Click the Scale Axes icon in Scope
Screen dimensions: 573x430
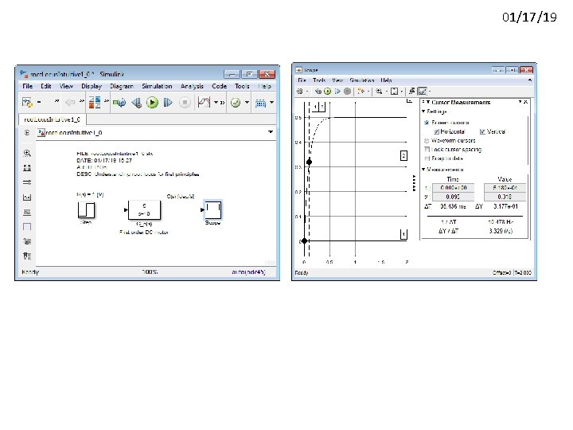point(394,92)
